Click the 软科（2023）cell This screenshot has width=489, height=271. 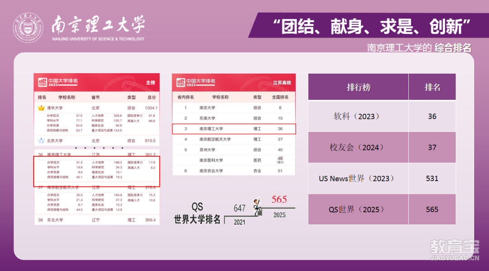point(358,117)
